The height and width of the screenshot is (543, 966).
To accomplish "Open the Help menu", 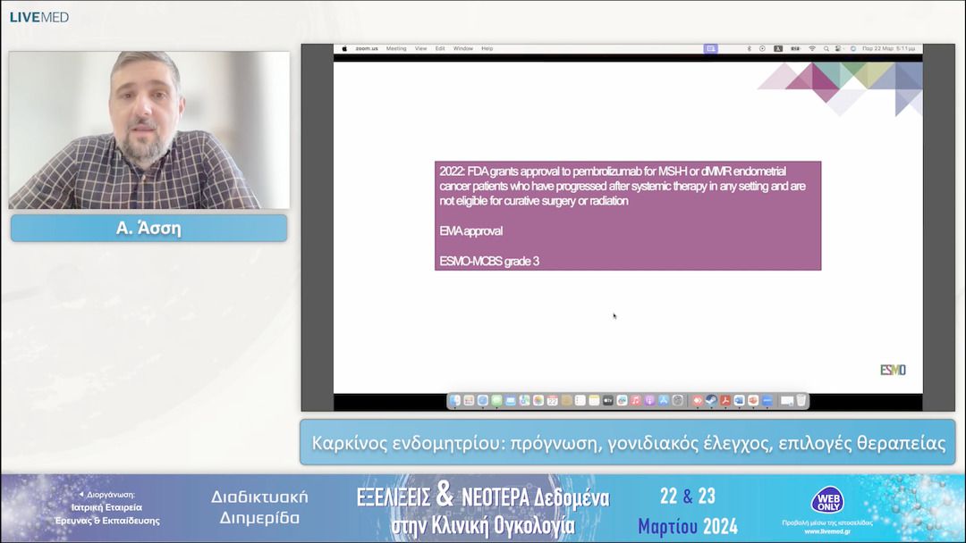I will 487,48.
